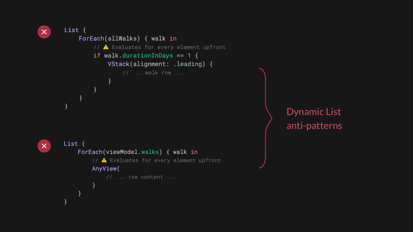Click the 'anti-patterns' text
Image resolution: width=413 pixels, height=232 pixels.
[314, 125]
